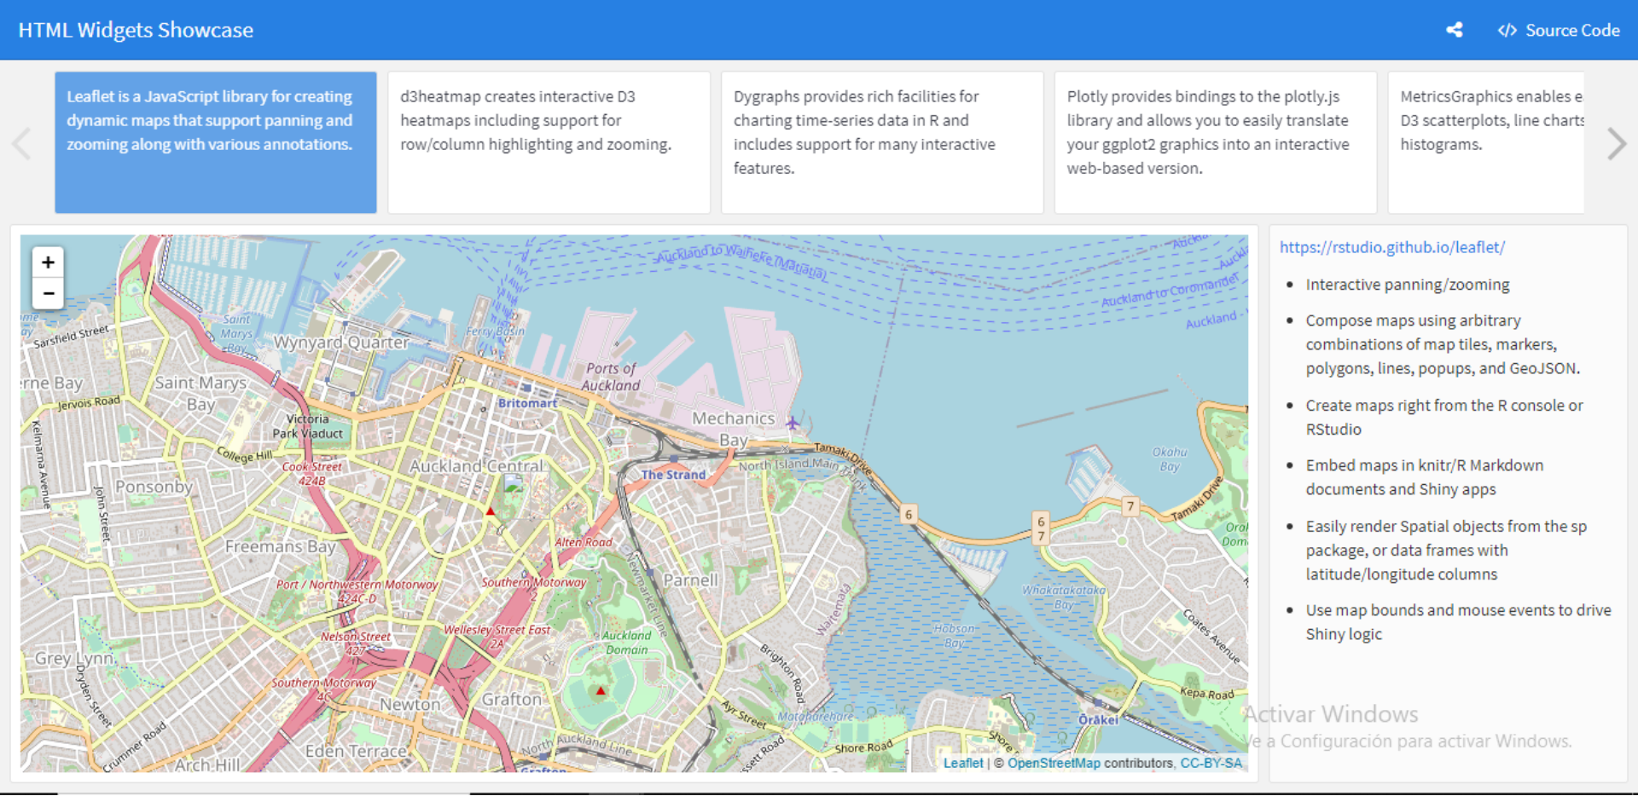This screenshot has width=1638, height=796.
Task: Click the red triangle marker in Auckland Domain
Action: 601,691
